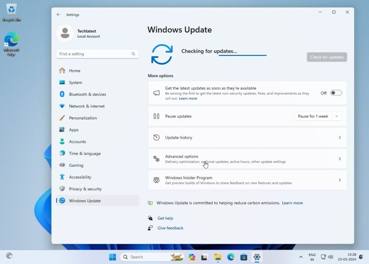Select Network & internet in sidebar
The height and width of the screenshot is (264, 369).
[87, 106]
